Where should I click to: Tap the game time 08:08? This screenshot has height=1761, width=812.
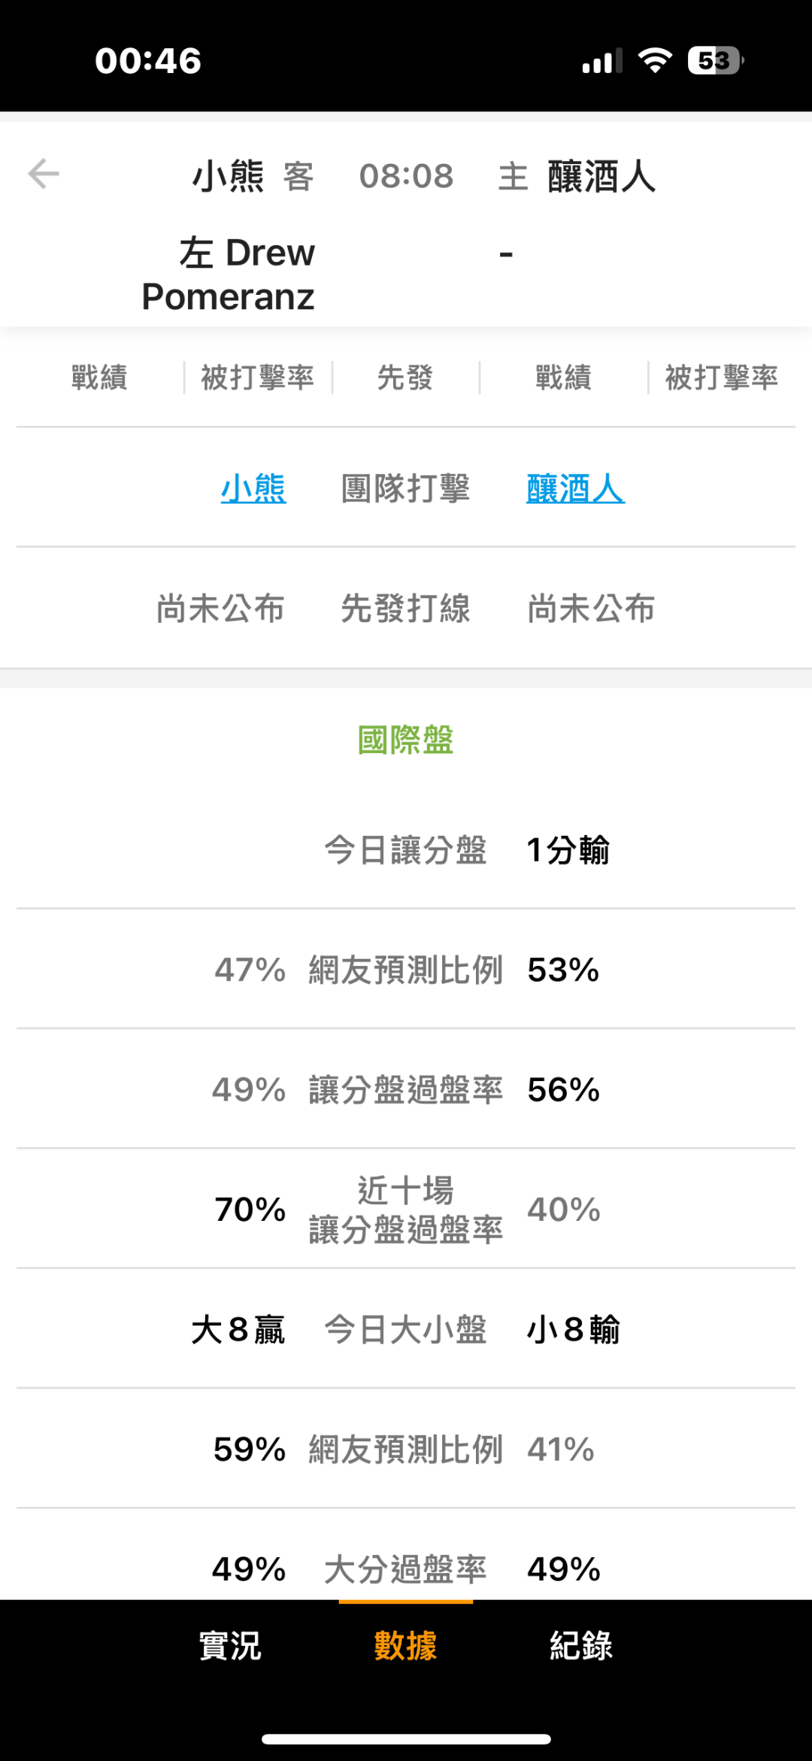[406, 177]
